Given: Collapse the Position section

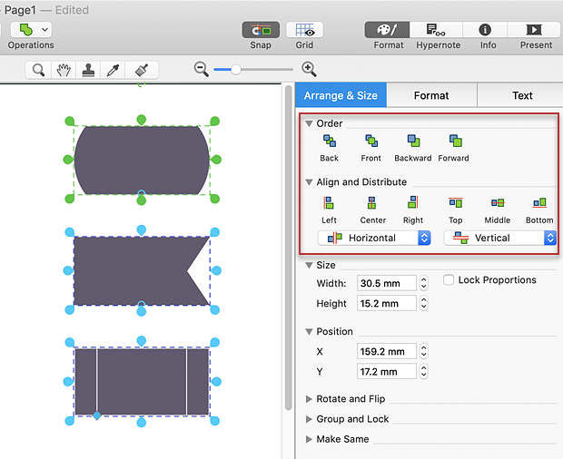Looking at the screenshot, I should (309, 332).
